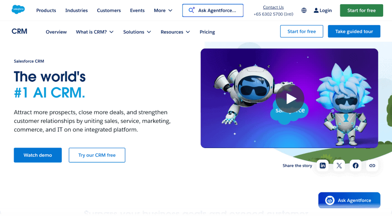The width and height of the screenshot is (392, 216).
Task: Go to the Pricing tab
Action: tap(207, 32)
